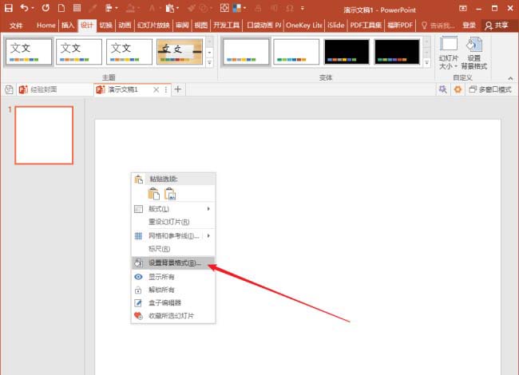Image resolution: width=519 pixels, height=375 pixels.
Task: Open the 审阅 tab
Action: [x=182, y=25]
